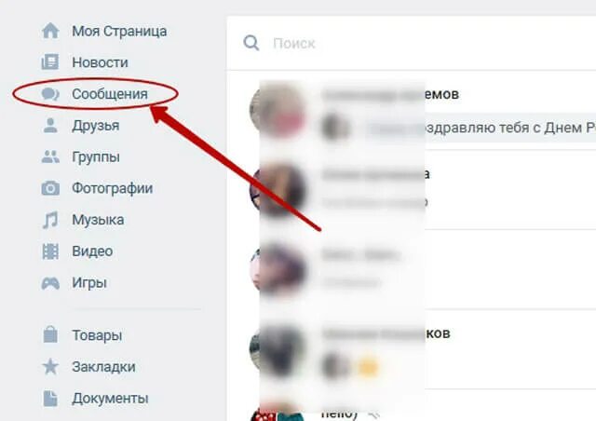The image size is (596, 421).
Task: Open the file icon for Документы
Action: (50, 399)
